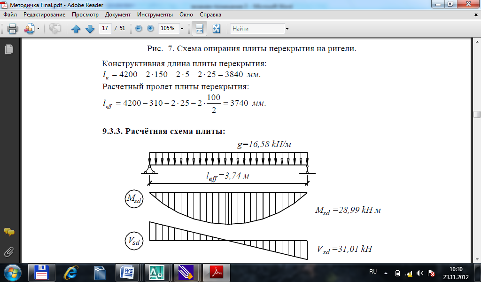Open the Файл menu
This screenshot has height=282, width=481.
point(10,15)
